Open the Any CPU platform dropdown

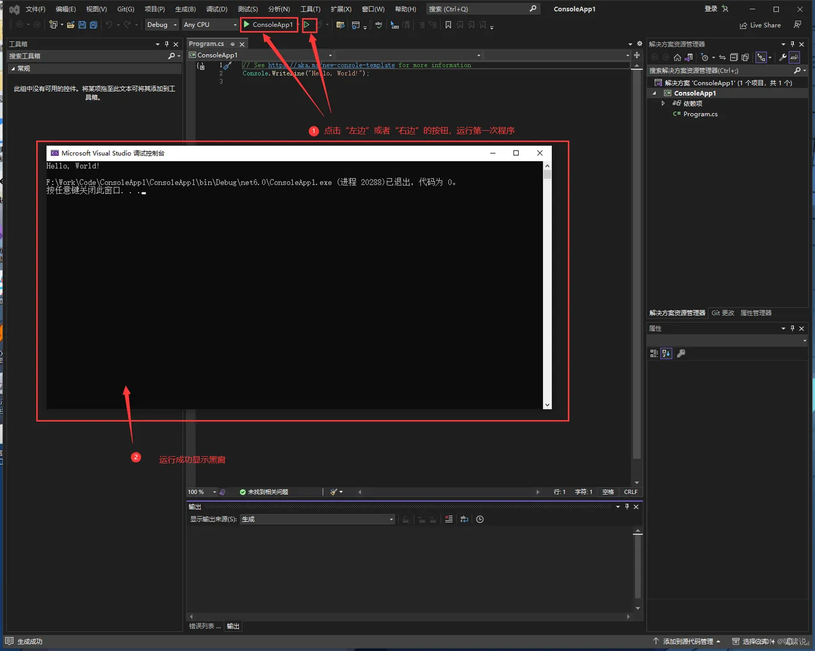[x=210, y=24]
